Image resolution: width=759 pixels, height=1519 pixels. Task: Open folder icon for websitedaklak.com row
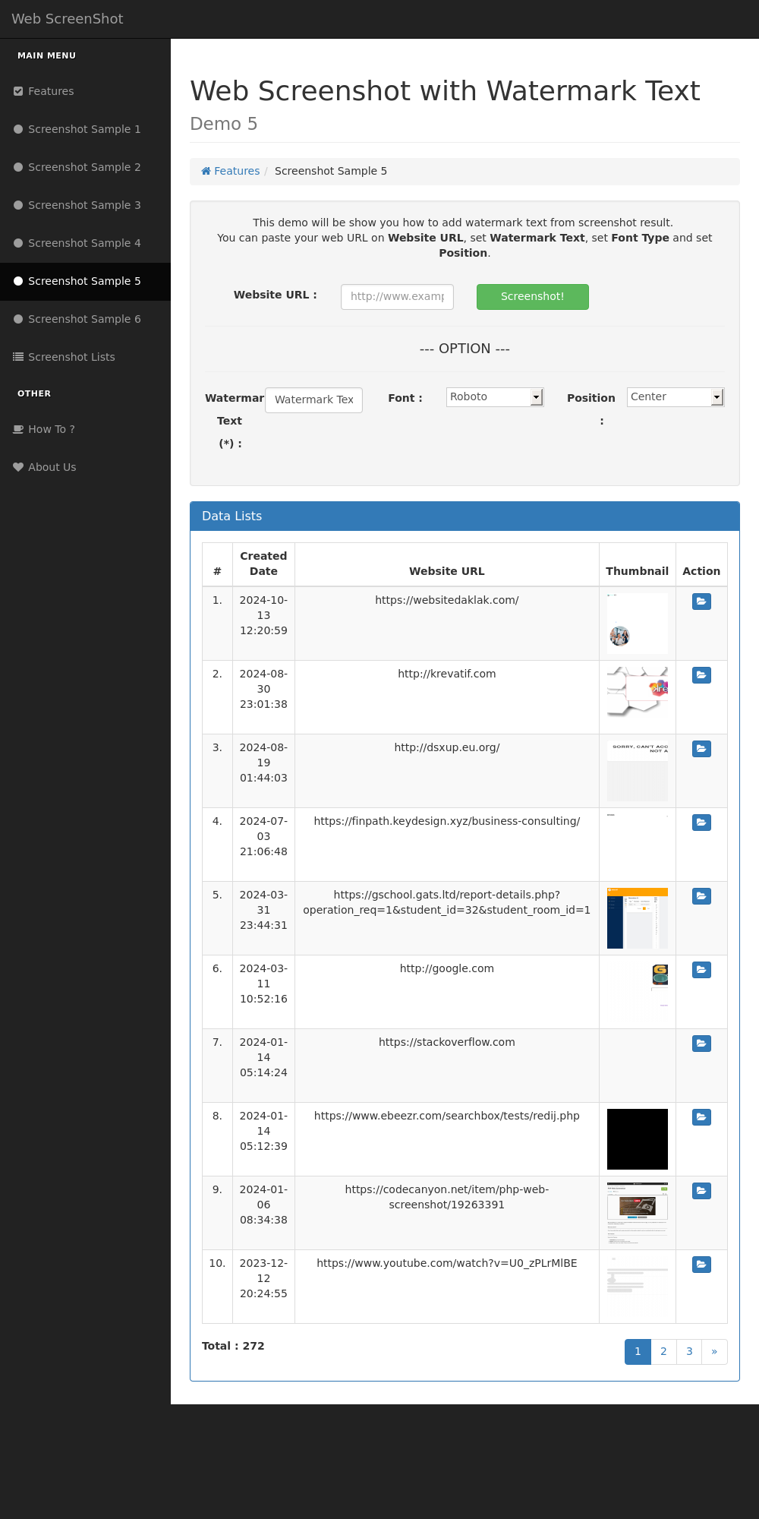tap(701, 602)
